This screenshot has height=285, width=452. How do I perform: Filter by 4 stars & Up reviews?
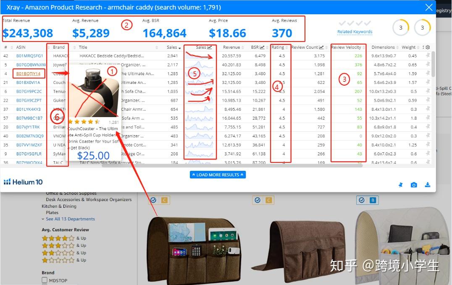click(64, 238)
